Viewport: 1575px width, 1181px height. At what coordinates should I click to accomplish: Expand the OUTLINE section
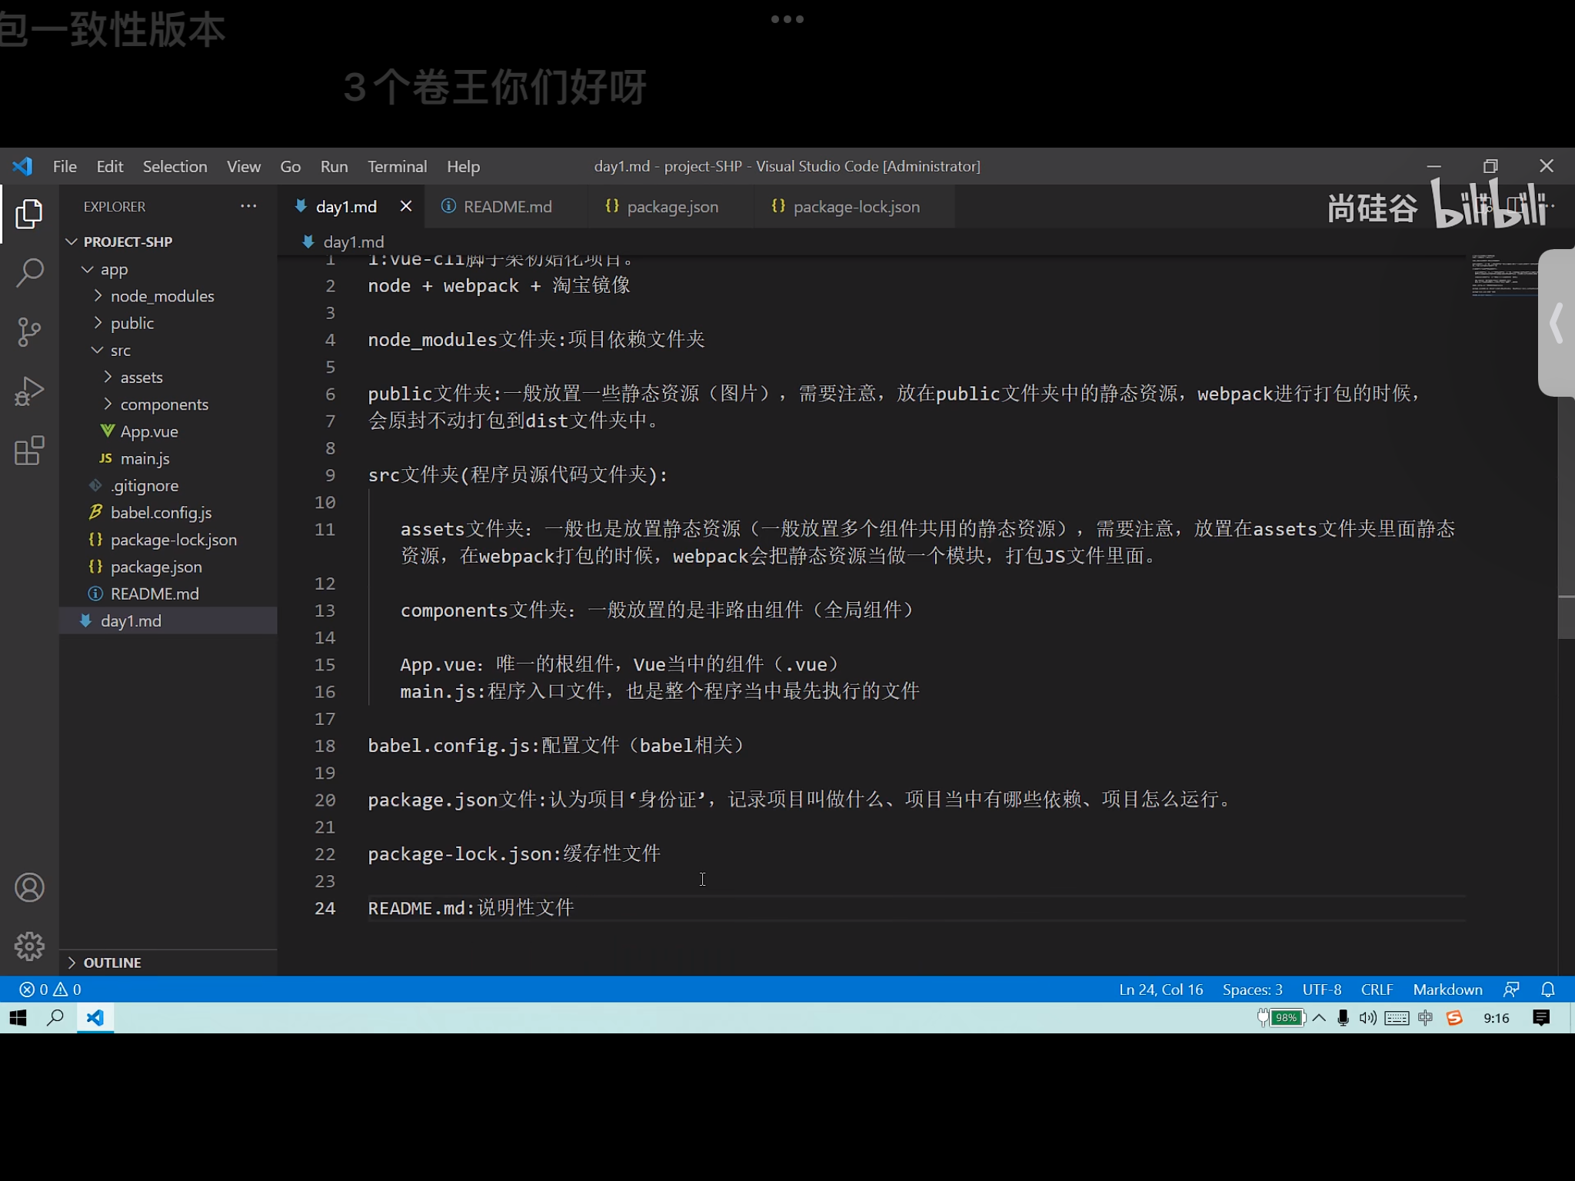point(112,963)
